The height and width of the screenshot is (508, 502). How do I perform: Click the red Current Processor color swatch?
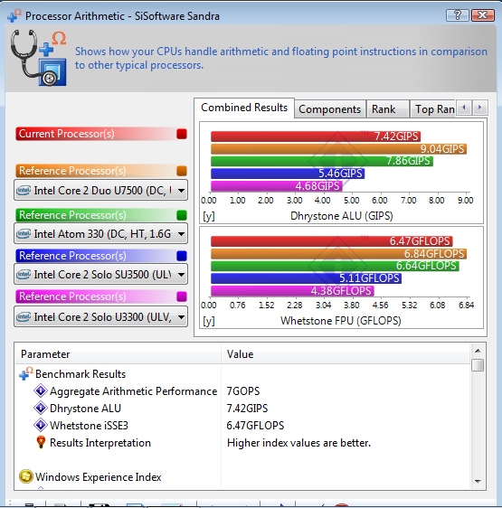click(x=182, y=134)
